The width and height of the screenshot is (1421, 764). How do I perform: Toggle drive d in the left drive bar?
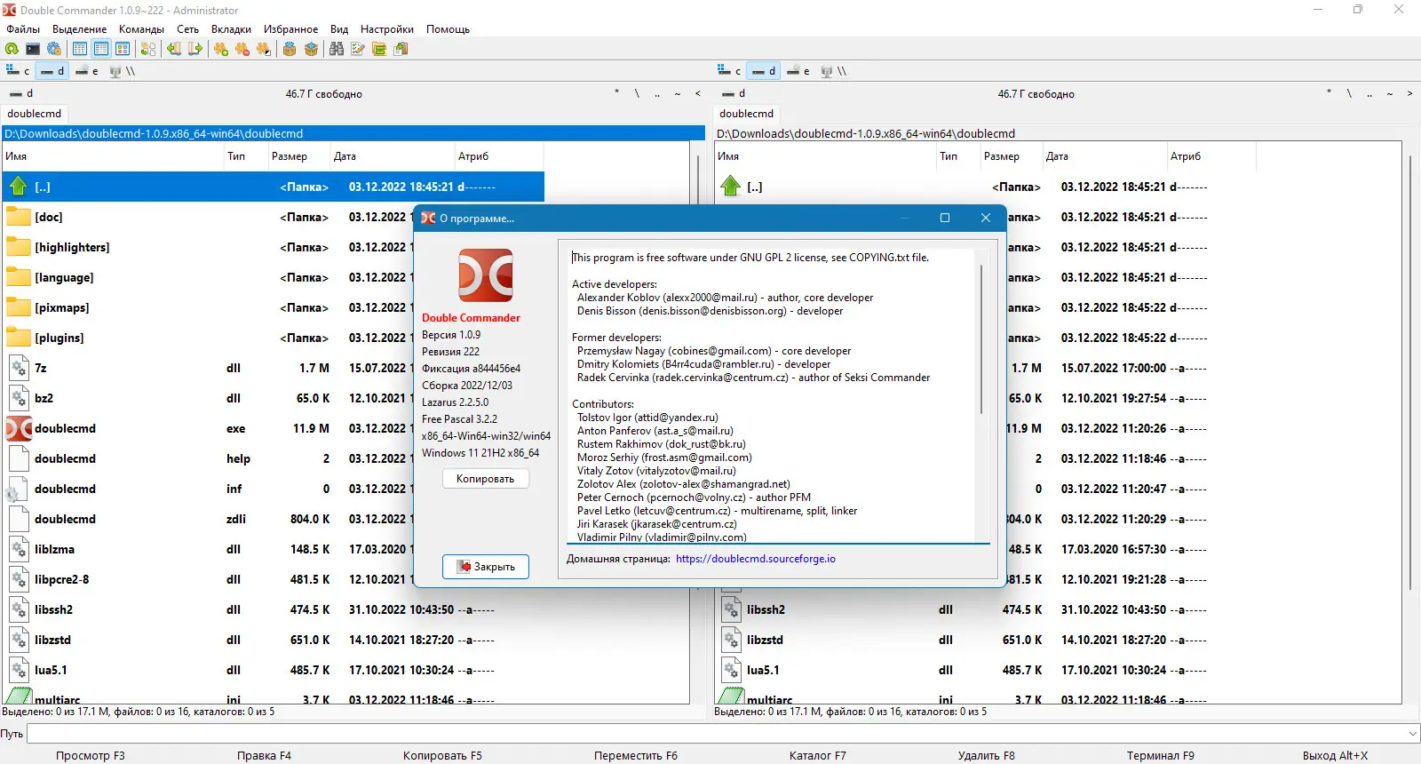pos(52,71)
